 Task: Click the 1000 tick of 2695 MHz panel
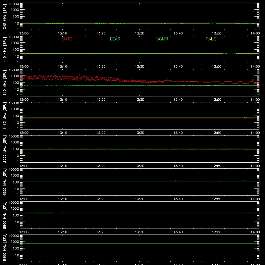(15, 142)
